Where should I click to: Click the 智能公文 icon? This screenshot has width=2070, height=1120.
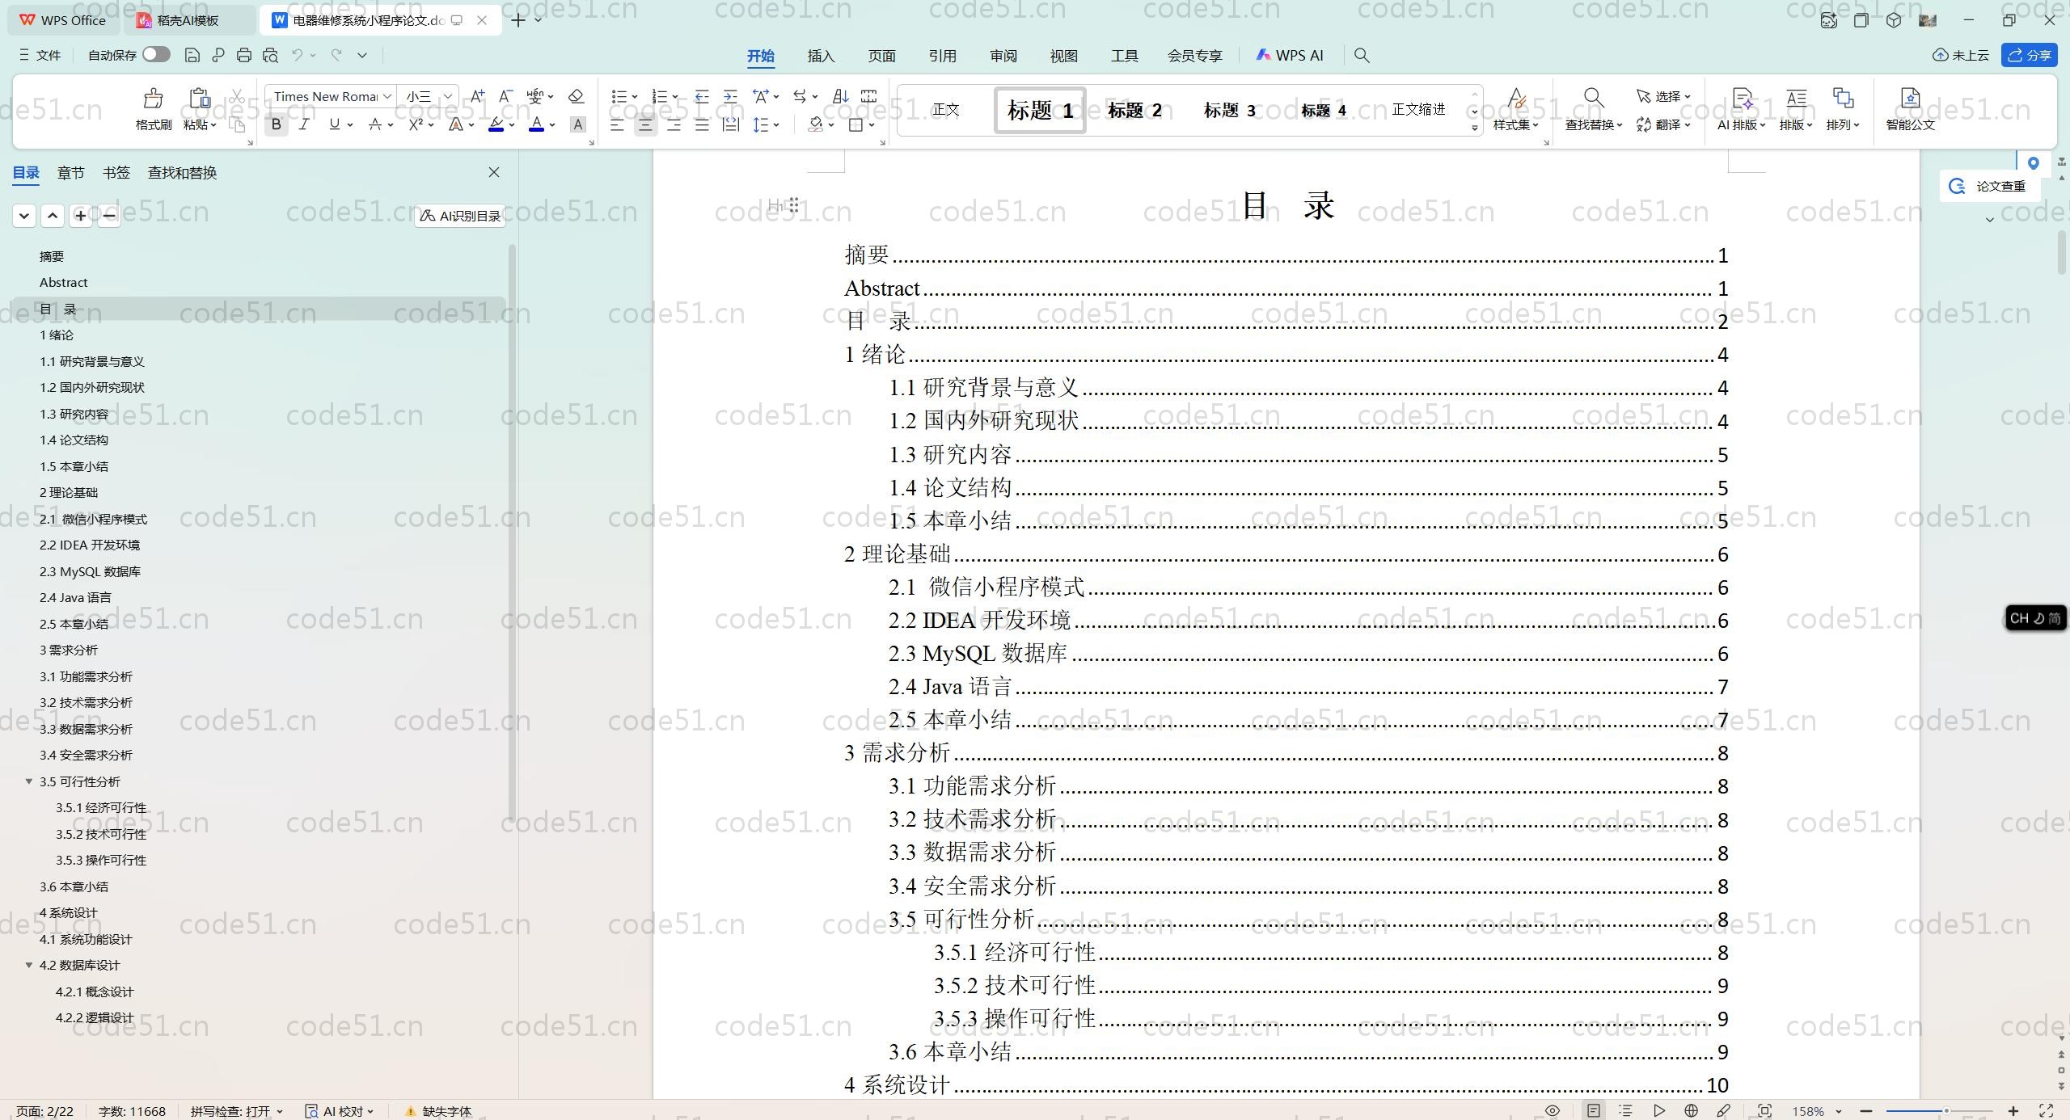1910,110
